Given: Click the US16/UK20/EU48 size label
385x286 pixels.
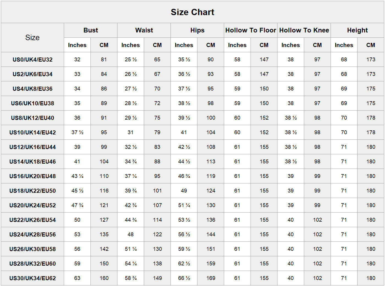Looking at the screenshot, I should click(x=32, y=176).
